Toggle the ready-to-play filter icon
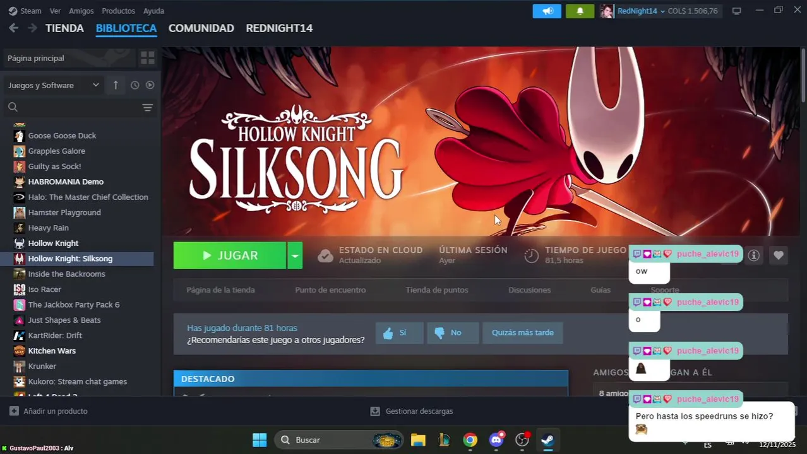The image size is (807, 454). pos(150,85)
